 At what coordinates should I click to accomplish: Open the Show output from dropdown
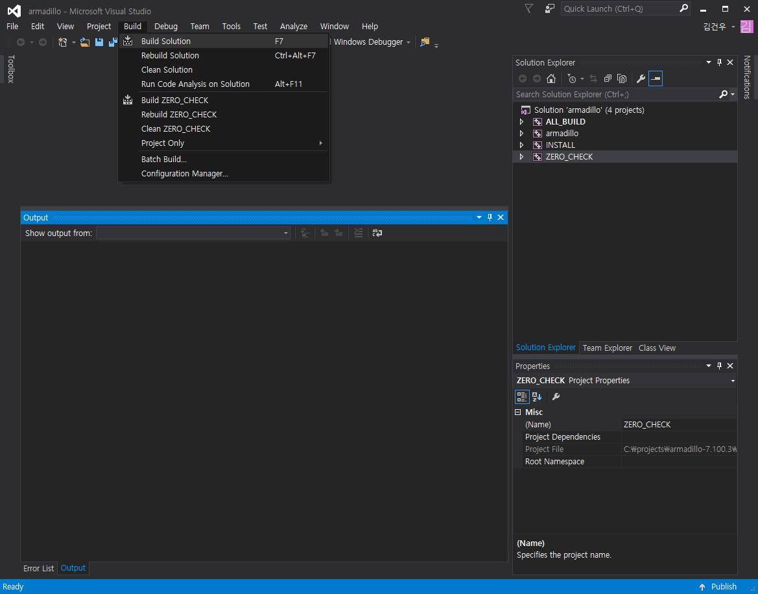click(x=193, y=233)
